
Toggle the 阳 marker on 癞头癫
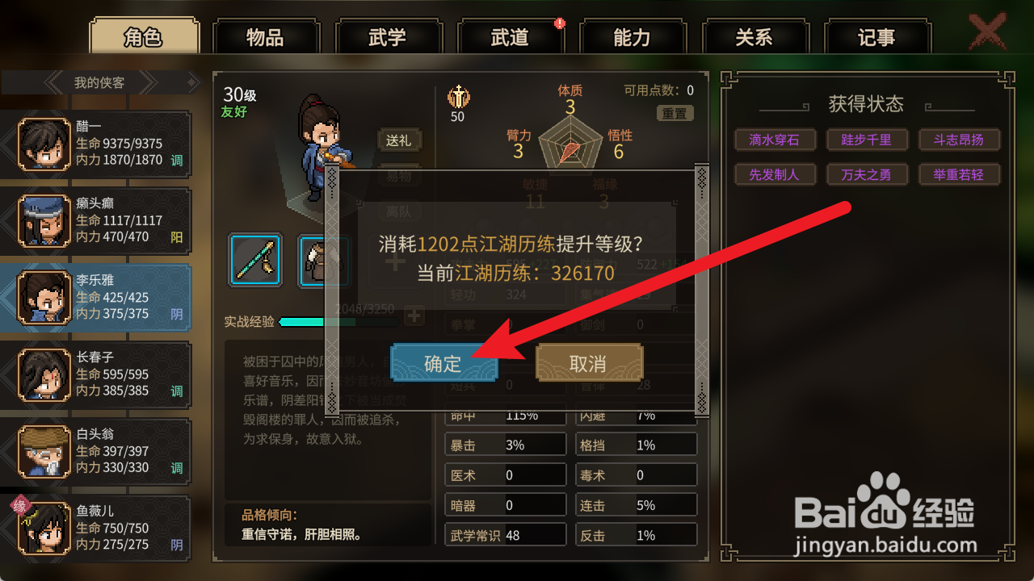pyautogui.click(x=177, y=237)
